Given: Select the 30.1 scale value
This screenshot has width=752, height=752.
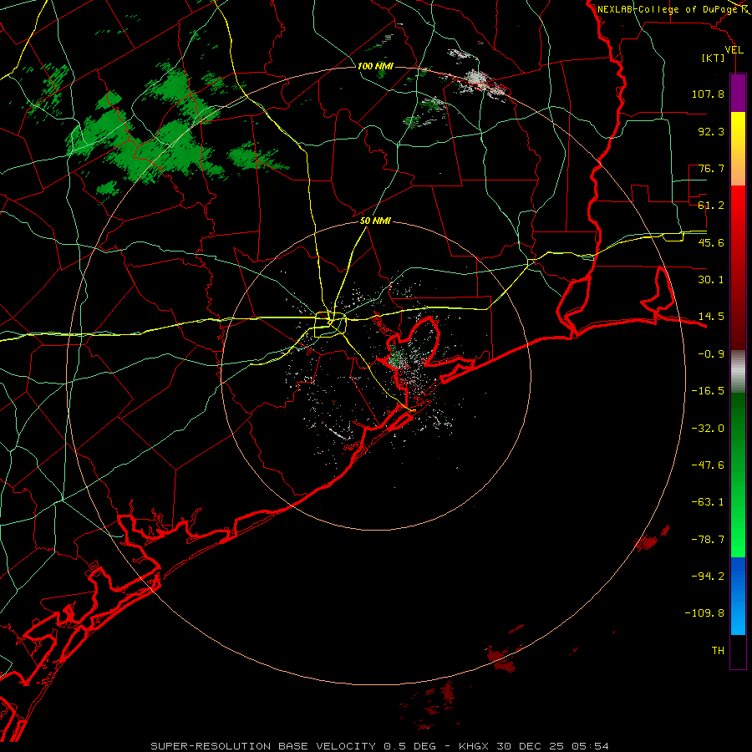Looking at the screenshot, I should 711,280.
